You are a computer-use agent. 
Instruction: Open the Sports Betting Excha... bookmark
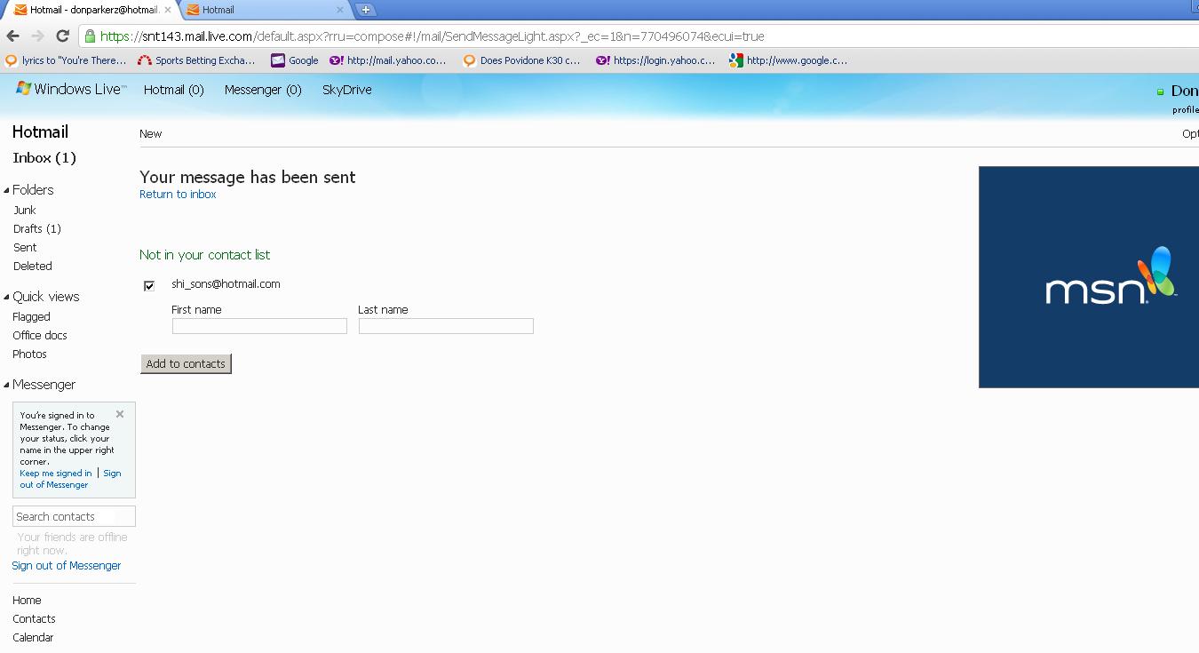[196, 60]
